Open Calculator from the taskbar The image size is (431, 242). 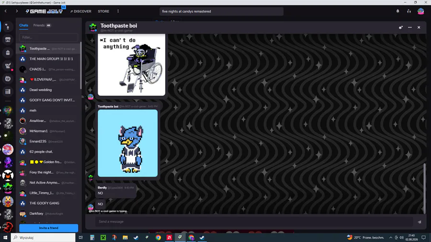tap(92, 238)
